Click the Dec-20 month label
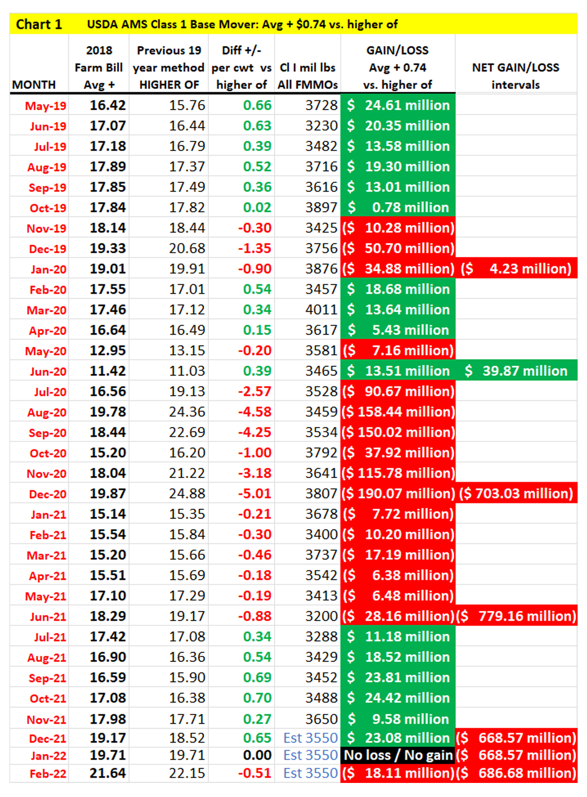 47,494
